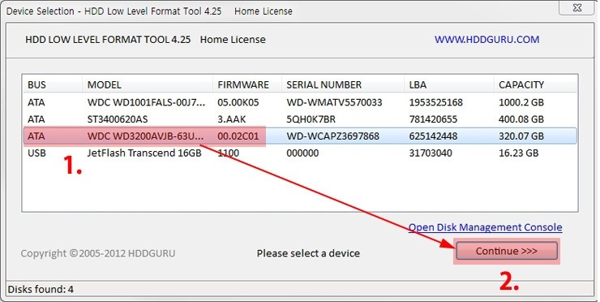Sort by the BUS column header
Viewport: 600px width, 302px height.
[53, 84]
